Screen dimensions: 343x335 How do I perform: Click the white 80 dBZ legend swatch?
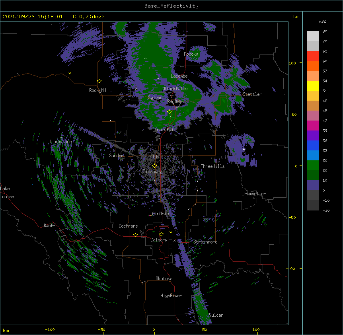(313, 36)
